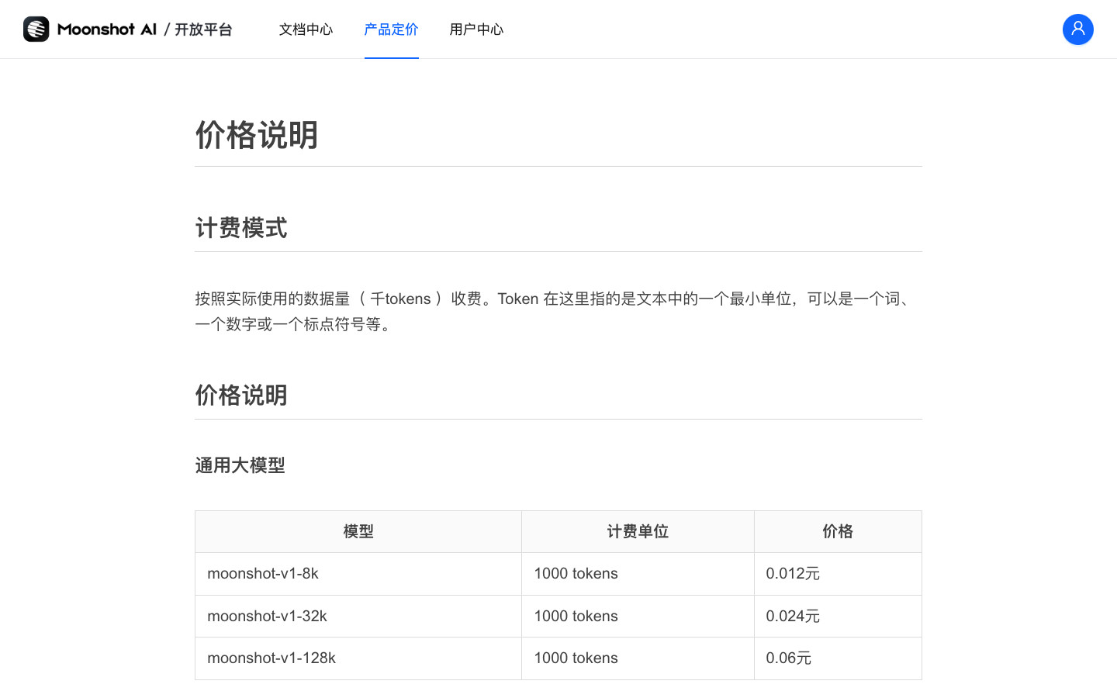Click the 计费单位 column header

638,531
